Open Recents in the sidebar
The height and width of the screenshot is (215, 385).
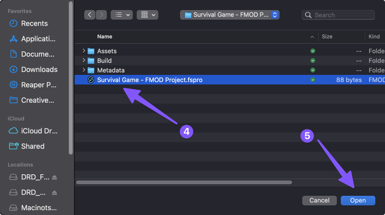click(34, 24)
